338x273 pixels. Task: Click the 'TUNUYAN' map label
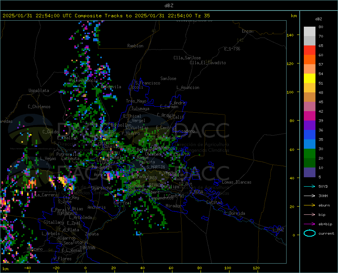point(87,247)
